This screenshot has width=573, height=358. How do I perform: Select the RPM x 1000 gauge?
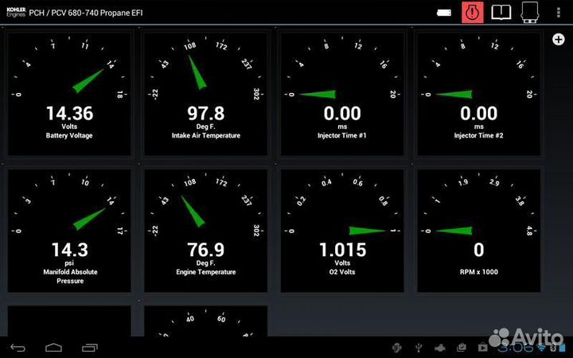click(x=478, y=231)
